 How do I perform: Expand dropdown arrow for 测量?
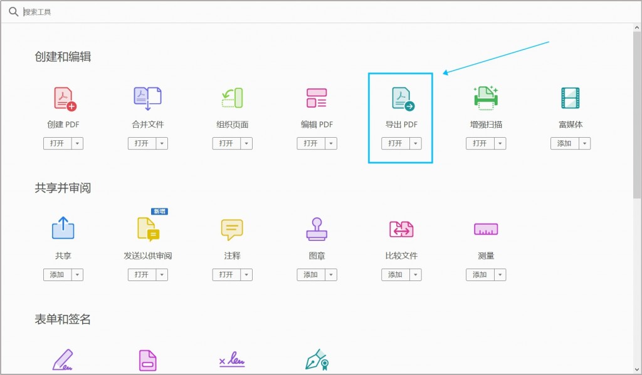coord(500,275)
